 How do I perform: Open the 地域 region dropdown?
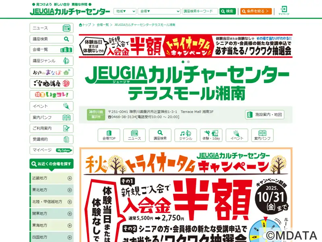click(125, 11)
